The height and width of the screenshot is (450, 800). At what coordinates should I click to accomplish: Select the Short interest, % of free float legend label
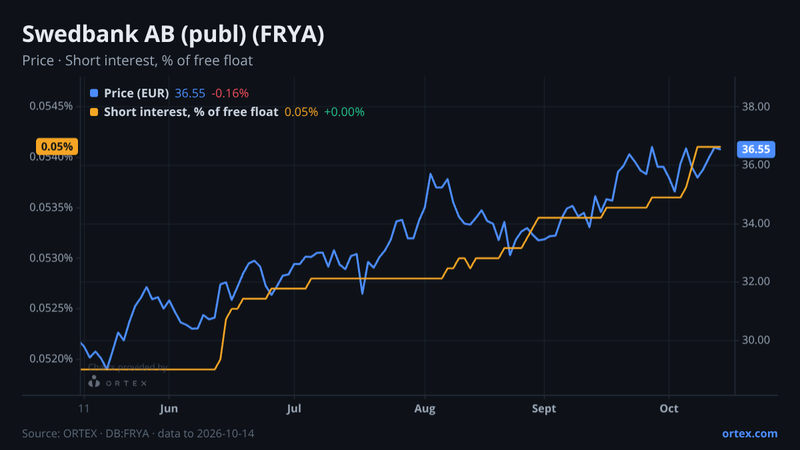point(191,112)
